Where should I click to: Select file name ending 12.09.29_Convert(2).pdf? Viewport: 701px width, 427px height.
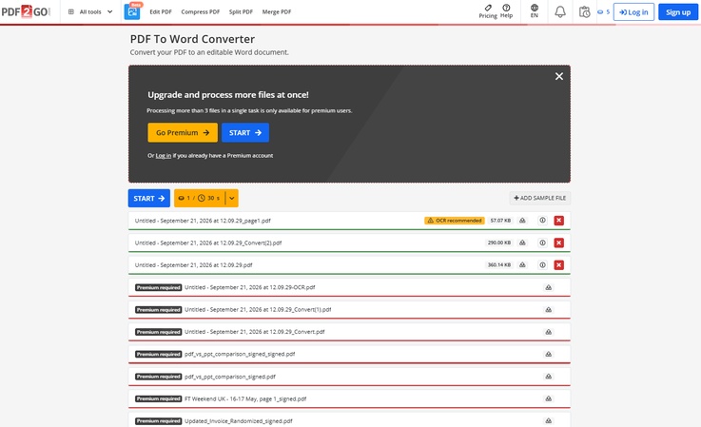[x=208, y=243]
